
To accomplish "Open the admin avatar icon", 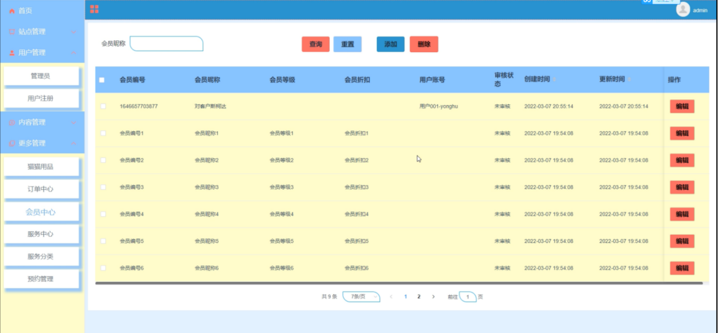I will click(683, 10).
